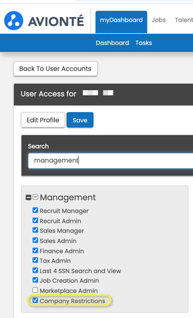
Task: Click the Avionté logo icon
Action: [14, 21]
